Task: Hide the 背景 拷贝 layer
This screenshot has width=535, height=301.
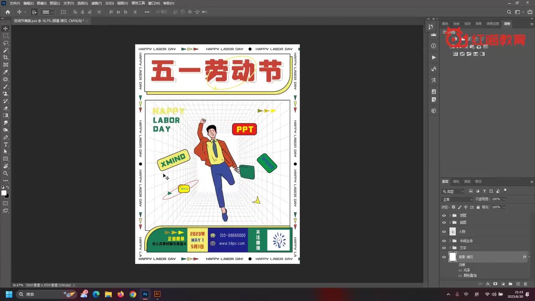Action: (x=444, y=257)
